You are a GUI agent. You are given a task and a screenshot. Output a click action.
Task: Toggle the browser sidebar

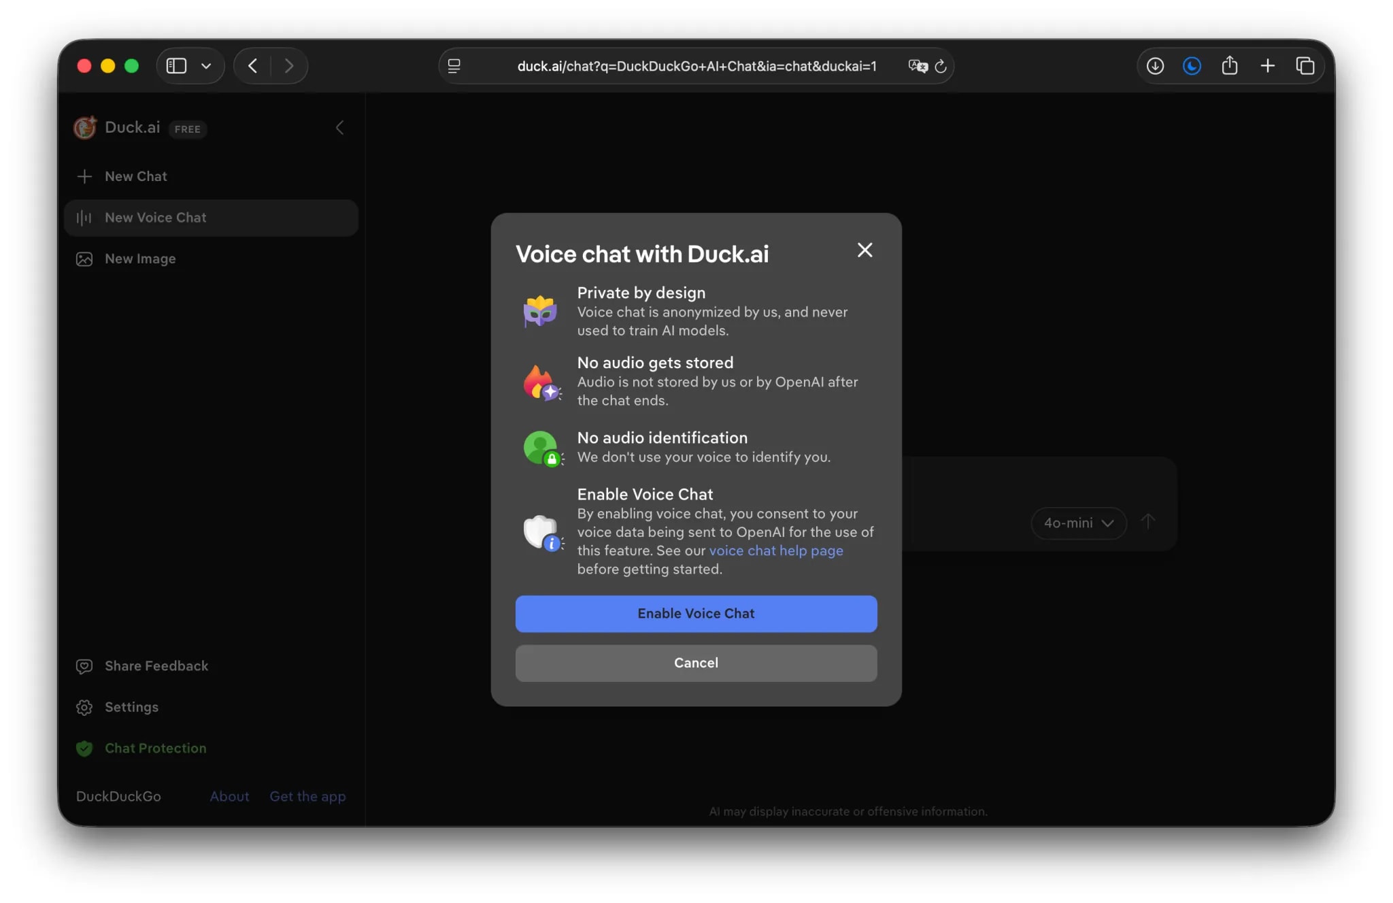[176, 65]
